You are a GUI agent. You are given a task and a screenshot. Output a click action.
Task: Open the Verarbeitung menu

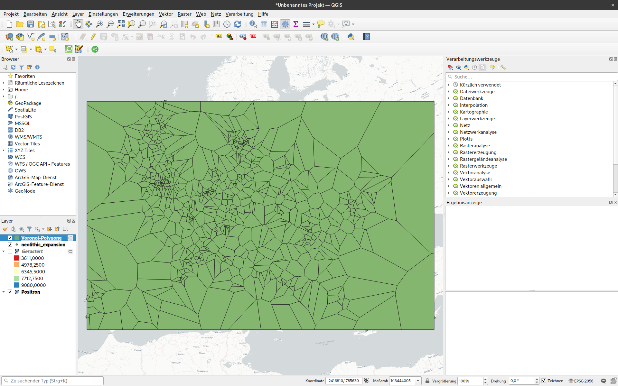(x=239, y=14)
